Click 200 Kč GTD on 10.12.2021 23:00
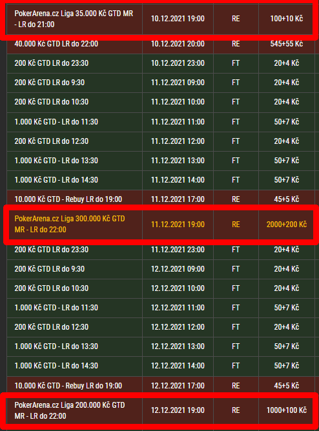This screenshot has width=319, height=431. 159,63
